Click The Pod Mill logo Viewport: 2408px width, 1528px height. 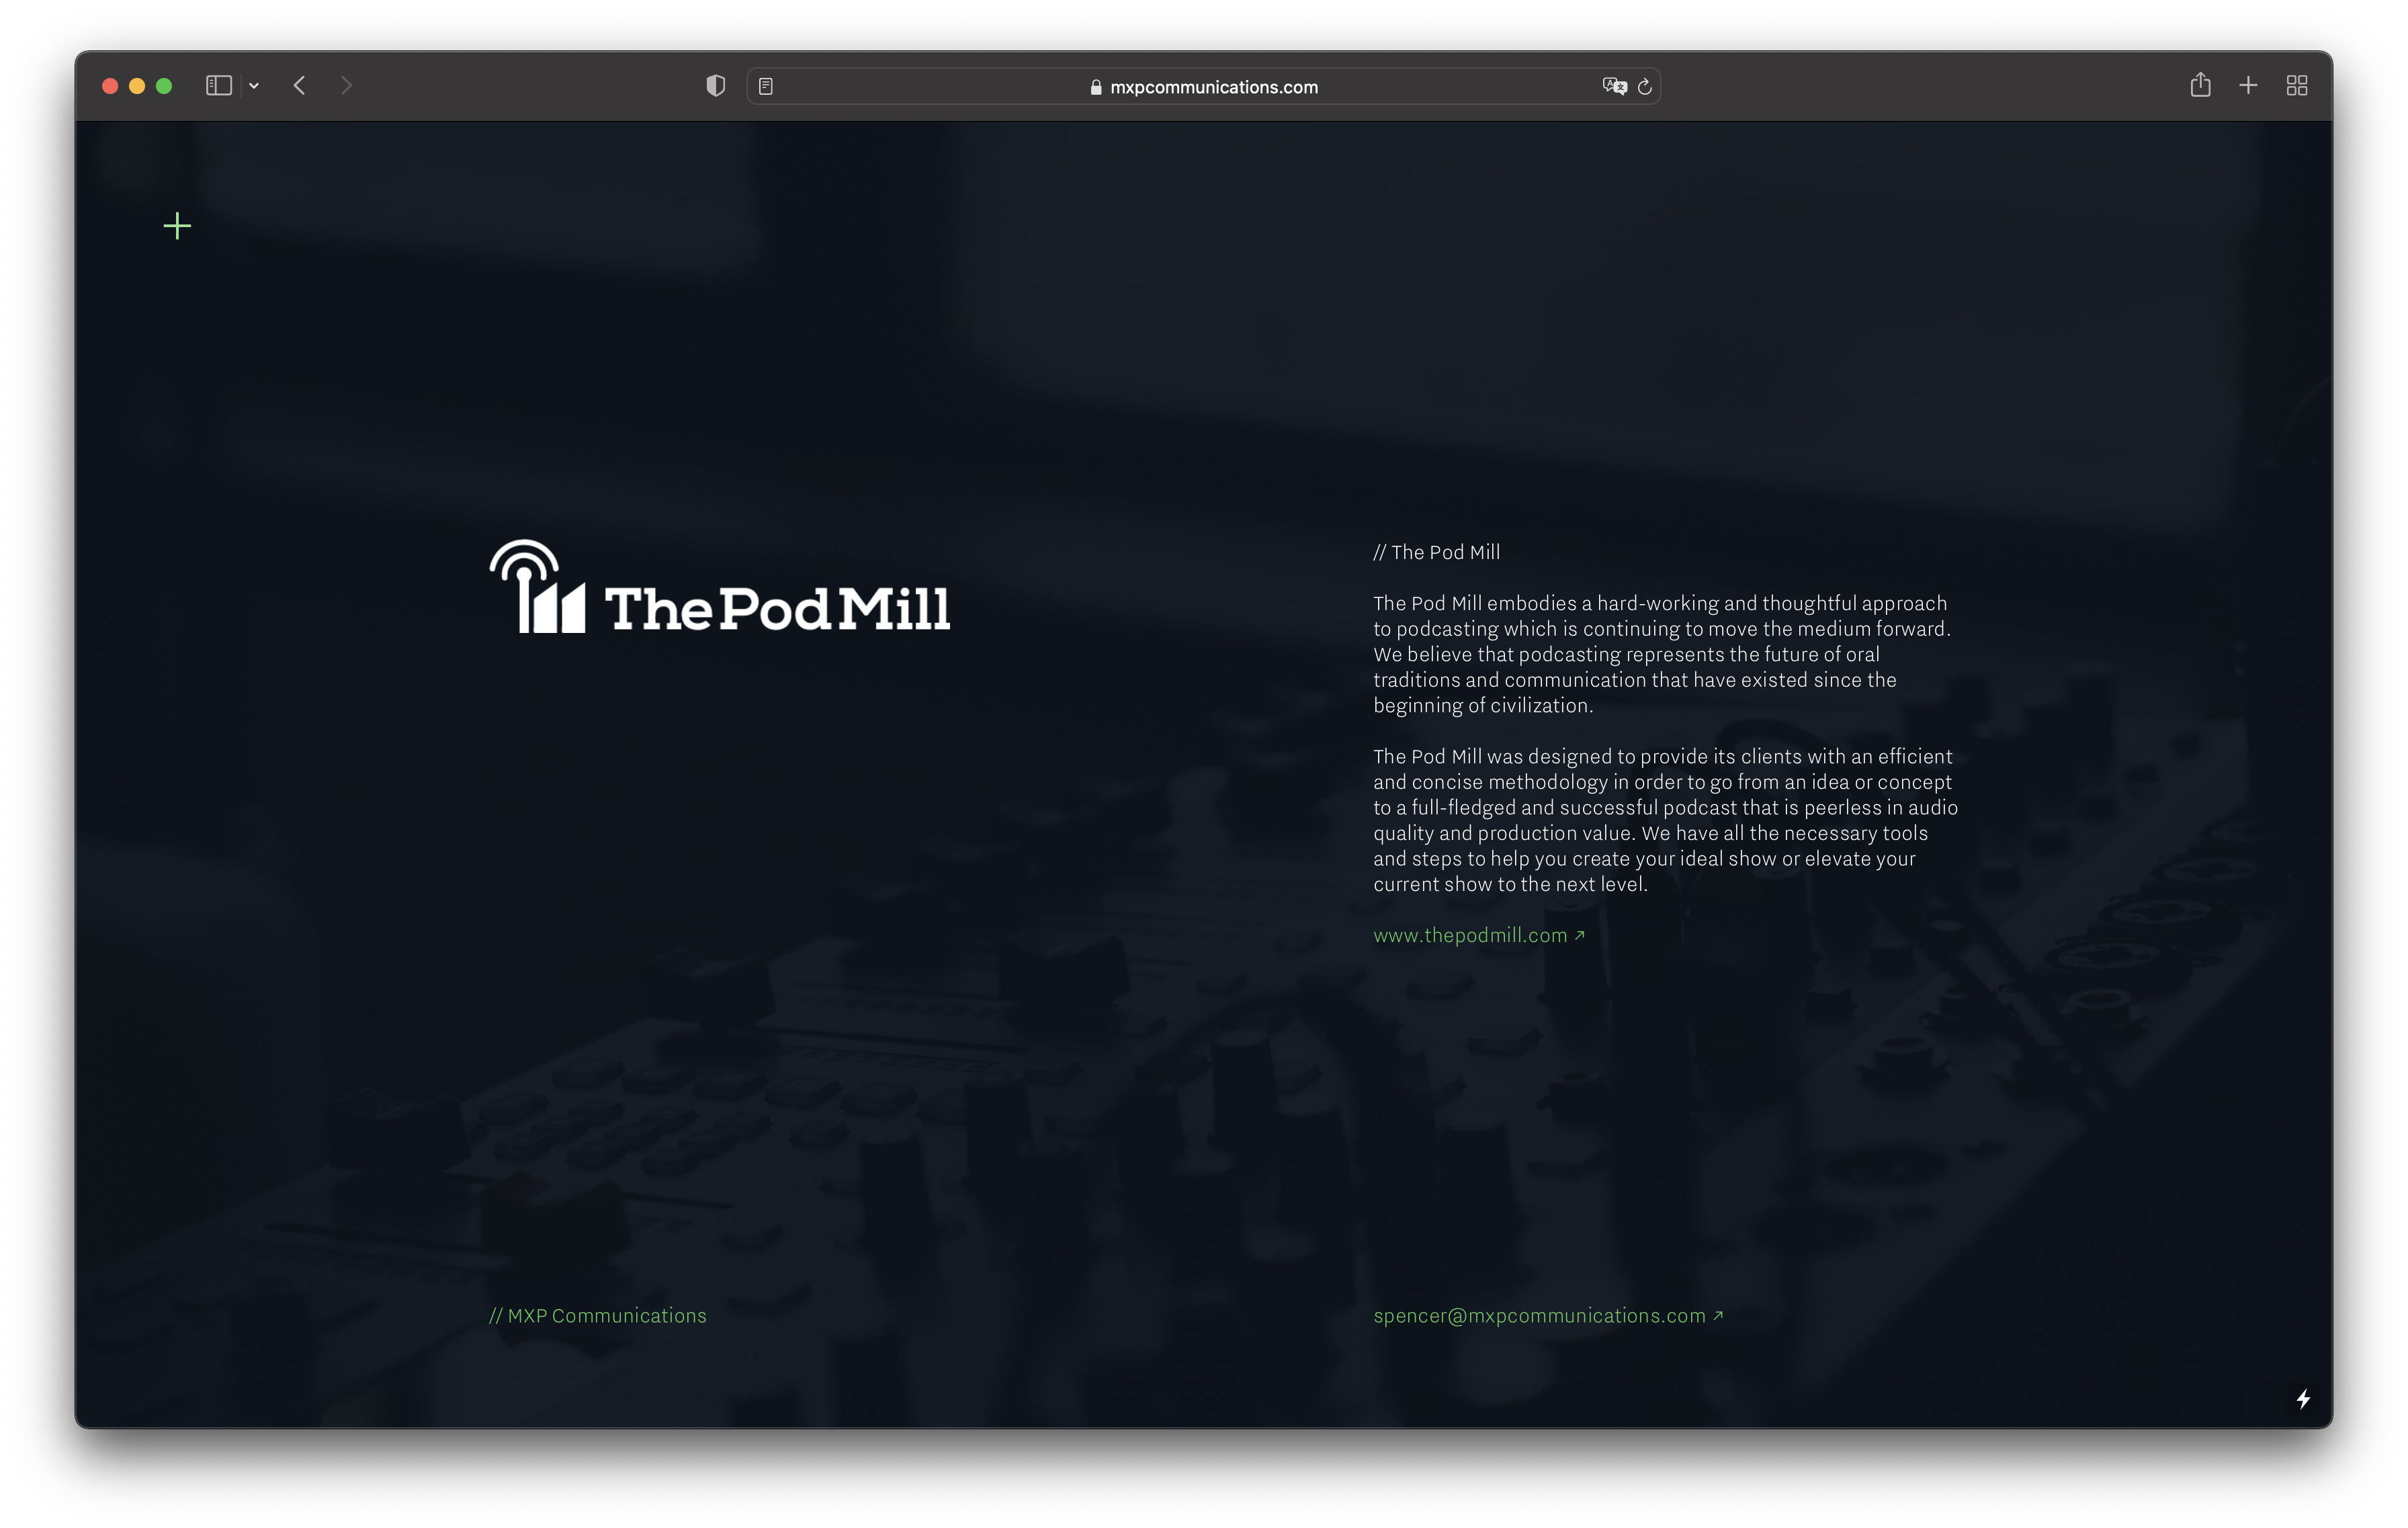pos(720,587)
